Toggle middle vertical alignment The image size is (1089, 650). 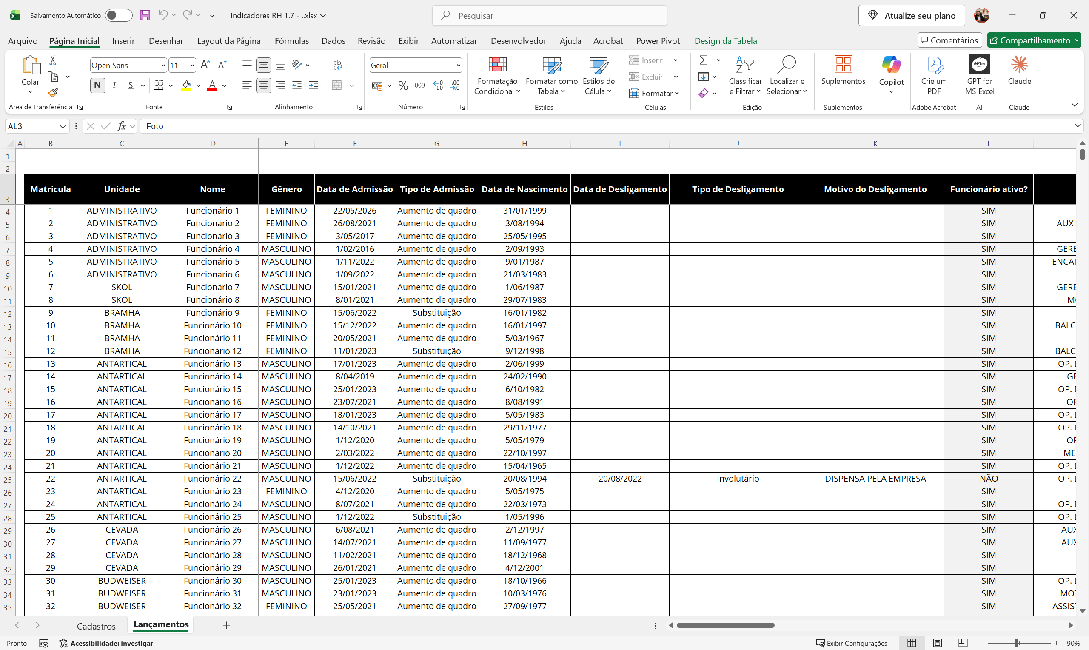click(x=264, y=65)
